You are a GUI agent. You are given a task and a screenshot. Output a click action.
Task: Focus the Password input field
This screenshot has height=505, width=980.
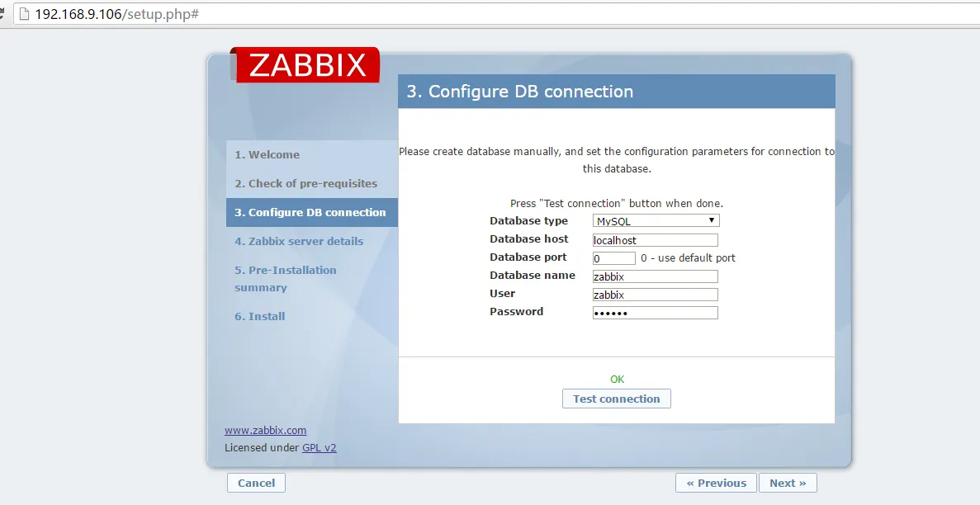[x=655, y=313]
